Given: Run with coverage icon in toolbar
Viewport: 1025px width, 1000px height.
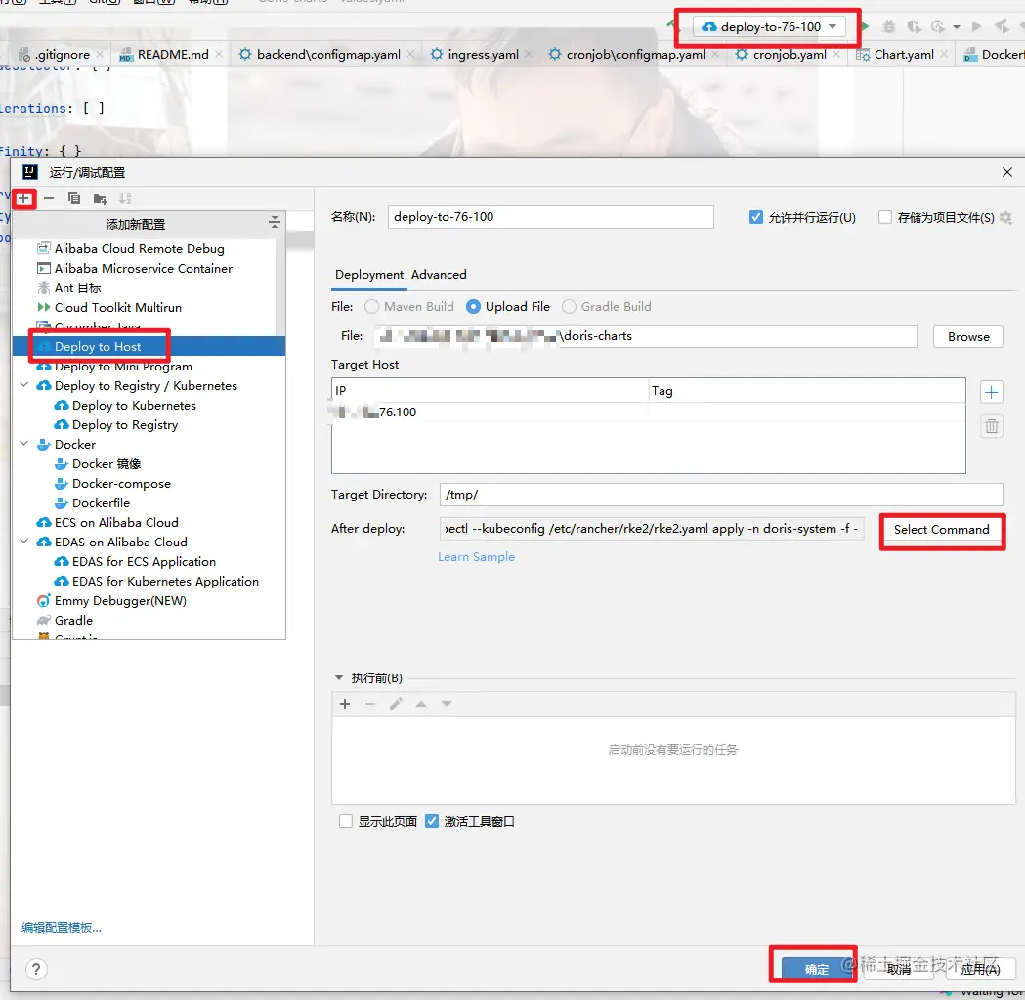Looking at the screenshot, I should 914,26.
